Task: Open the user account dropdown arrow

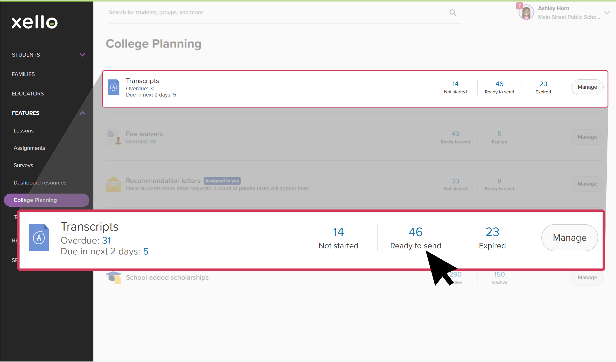Action: tap(607, 12)
